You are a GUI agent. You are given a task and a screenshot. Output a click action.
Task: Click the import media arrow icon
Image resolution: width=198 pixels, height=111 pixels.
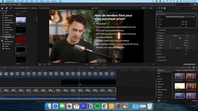10,4
